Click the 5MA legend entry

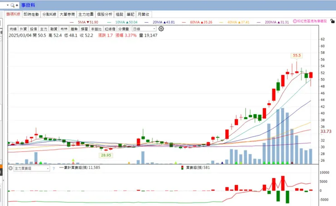coord(84,22)
